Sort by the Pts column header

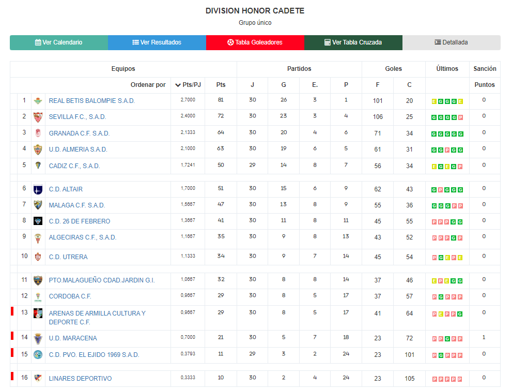pos(221,85)
